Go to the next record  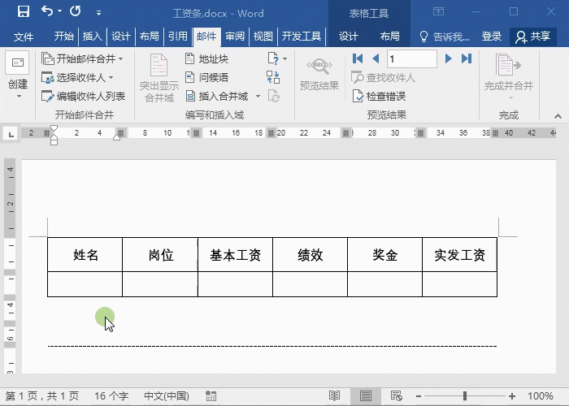point(448,58)
